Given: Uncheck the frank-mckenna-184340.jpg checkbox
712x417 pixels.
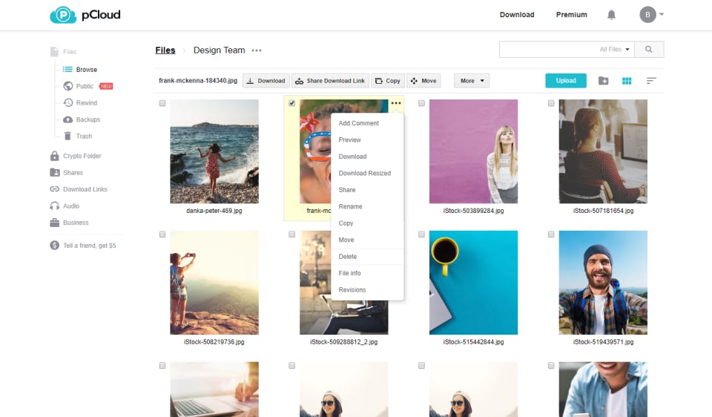Looking at the screenshot, I should coord(292,103).
